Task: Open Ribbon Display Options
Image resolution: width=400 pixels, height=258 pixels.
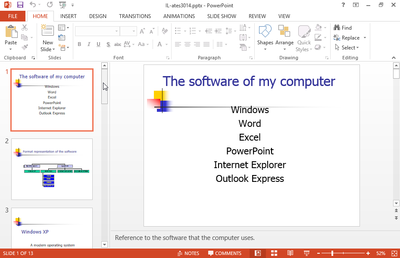Action: coord(356,5)
